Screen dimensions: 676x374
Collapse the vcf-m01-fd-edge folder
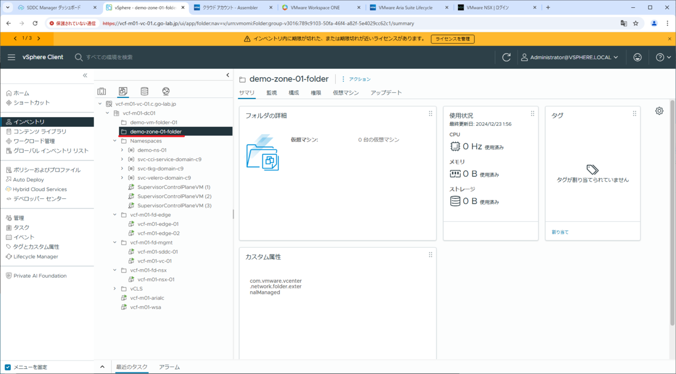[115, 215]
